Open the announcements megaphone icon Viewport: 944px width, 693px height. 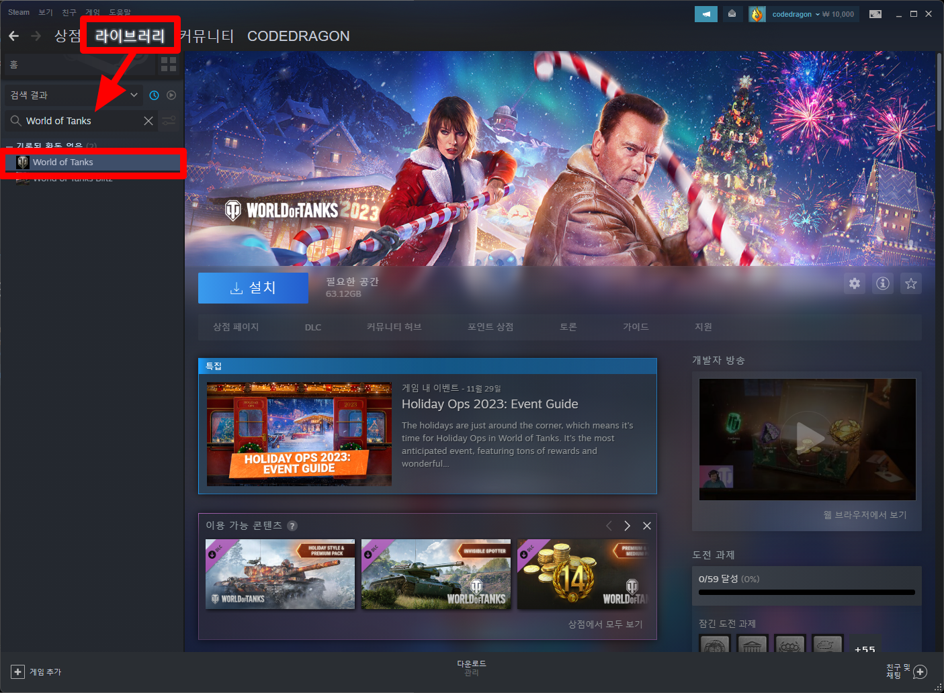(706, 14)
